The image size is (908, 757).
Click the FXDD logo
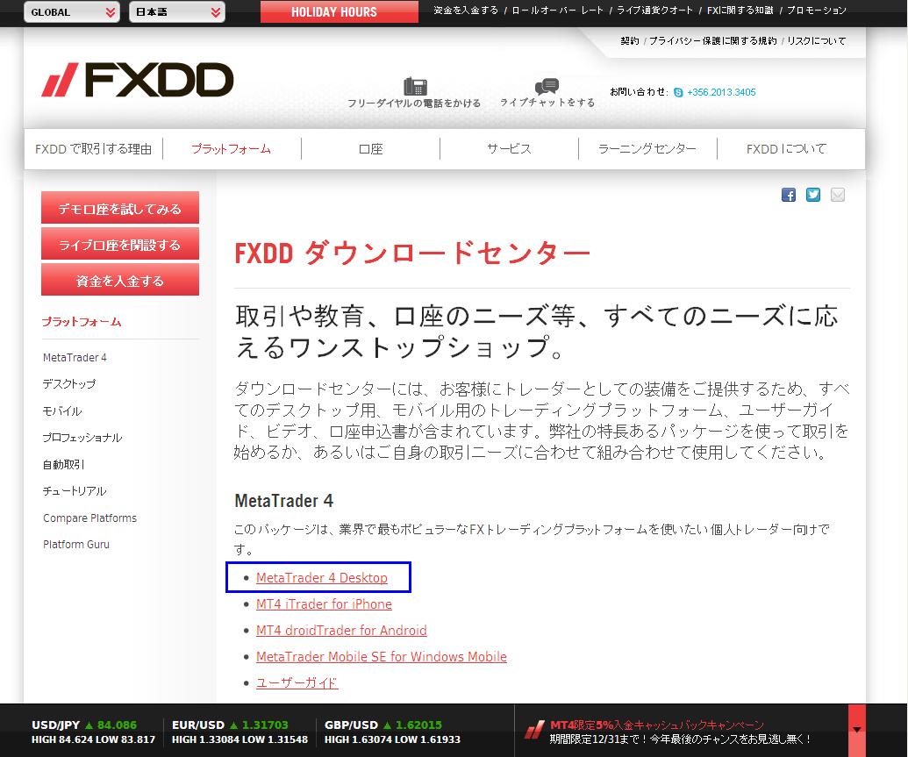[136, 80]
